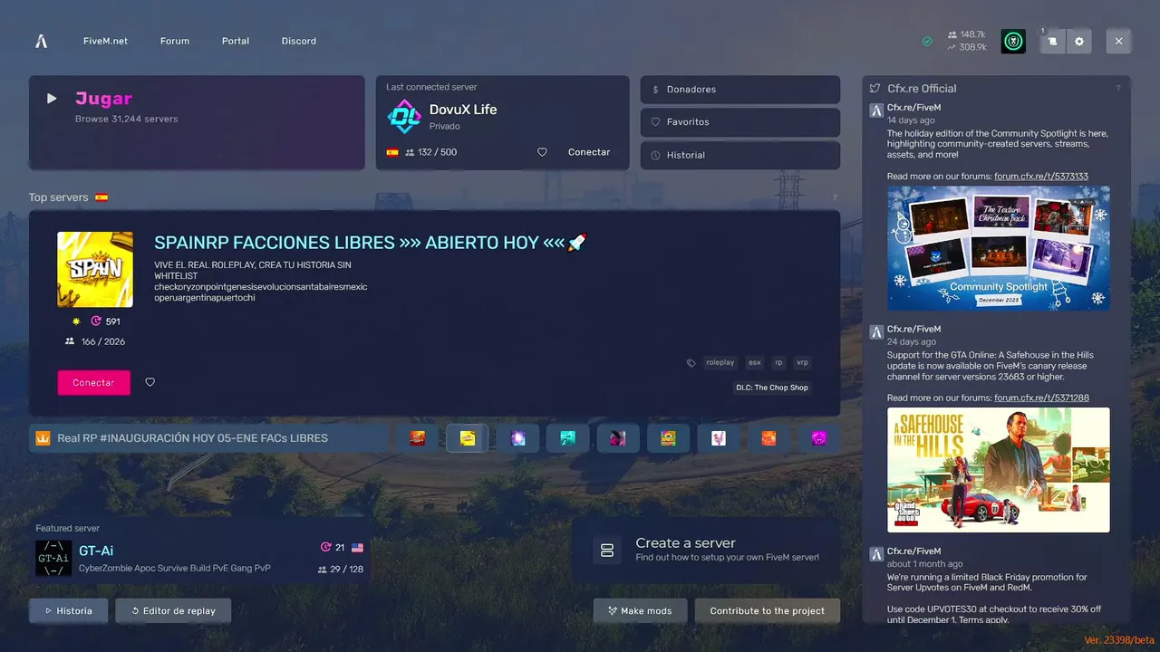
Task: Open the GT-Ai featured server name
Action: click(96, 551)
